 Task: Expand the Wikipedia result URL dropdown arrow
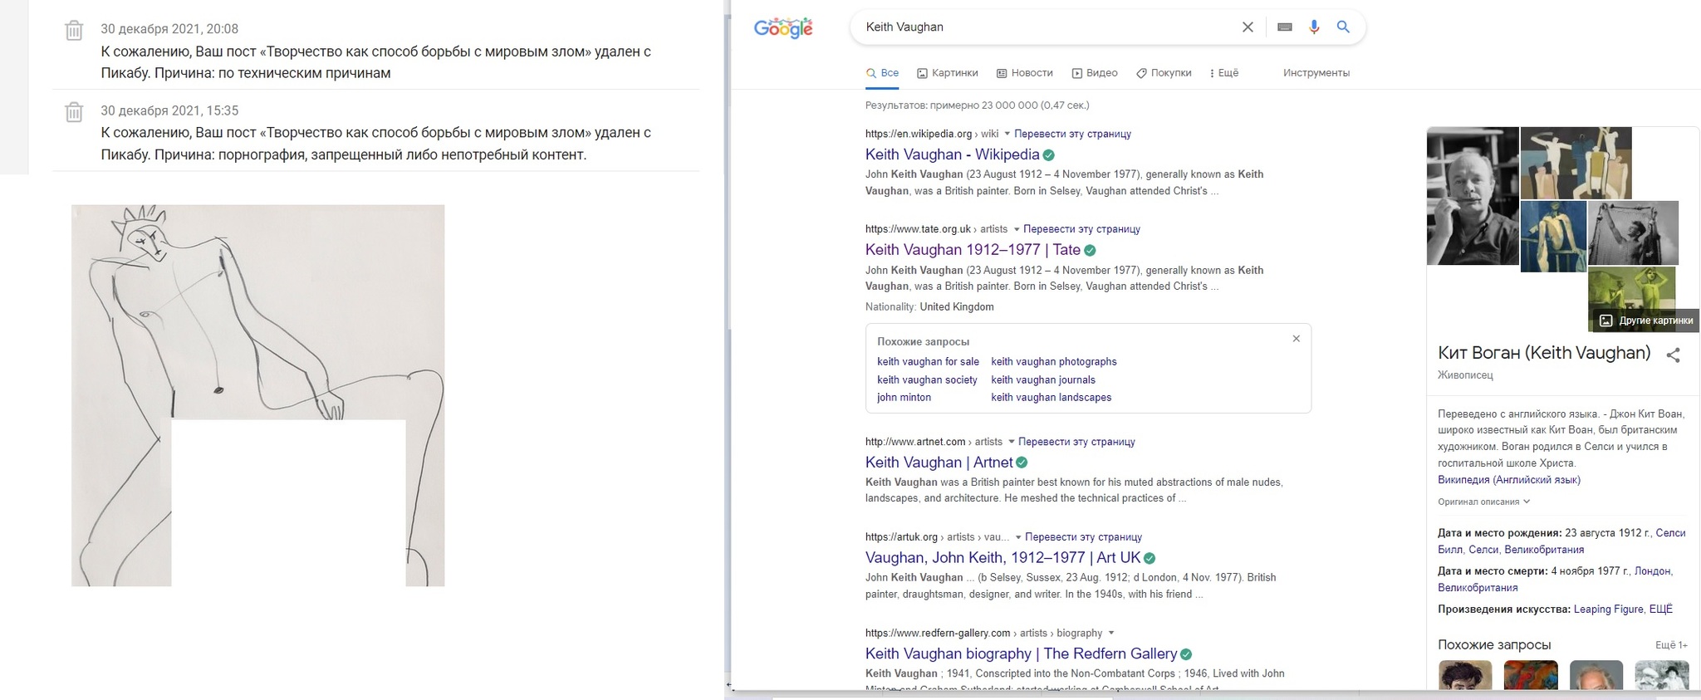pyautogui.click(x=1007, y=134)
